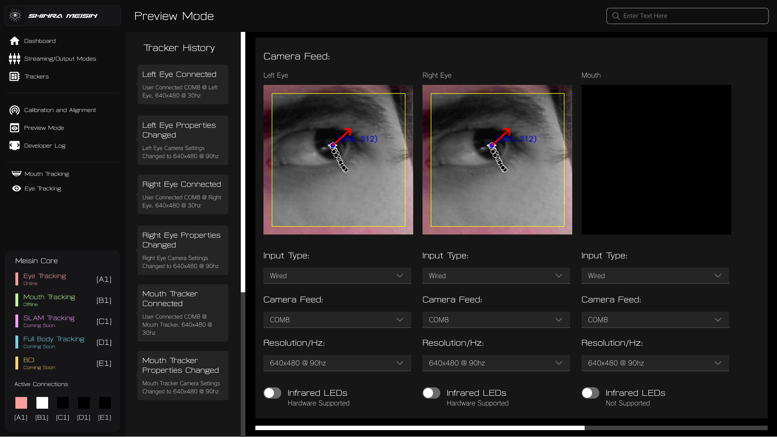Click the B1 white connection swatch
This screenshot has width=777, height=437.
coord(42,403)
